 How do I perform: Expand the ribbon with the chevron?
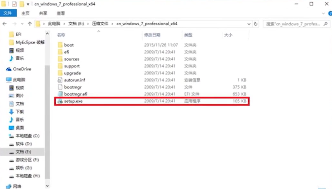[x=323, y=13]
